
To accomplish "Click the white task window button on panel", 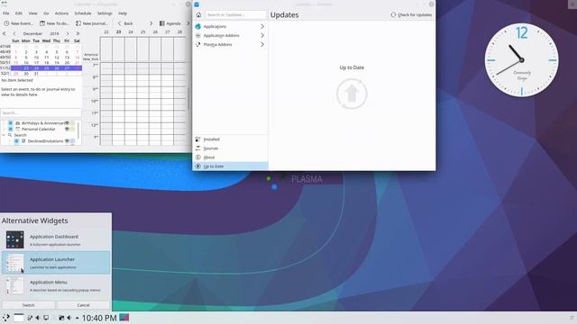I will point(19,318).
